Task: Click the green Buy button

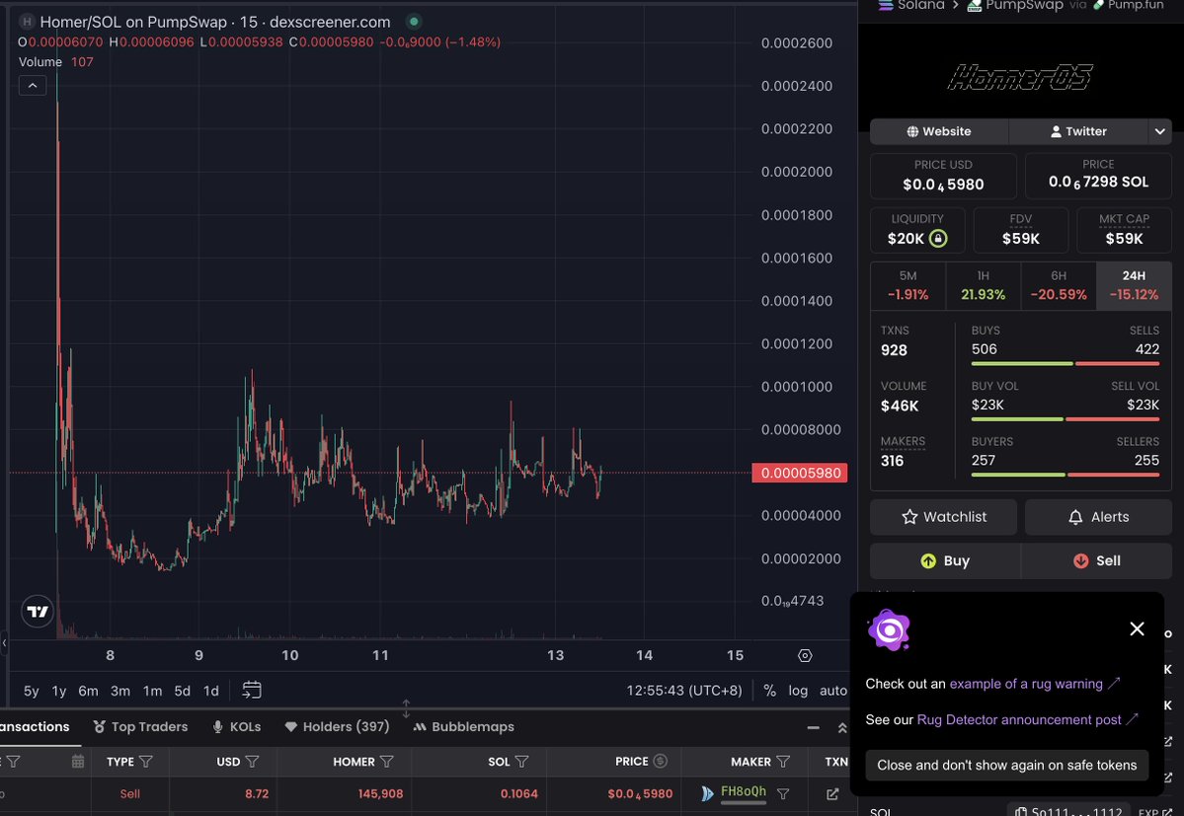Action: [x=945, y=560]
